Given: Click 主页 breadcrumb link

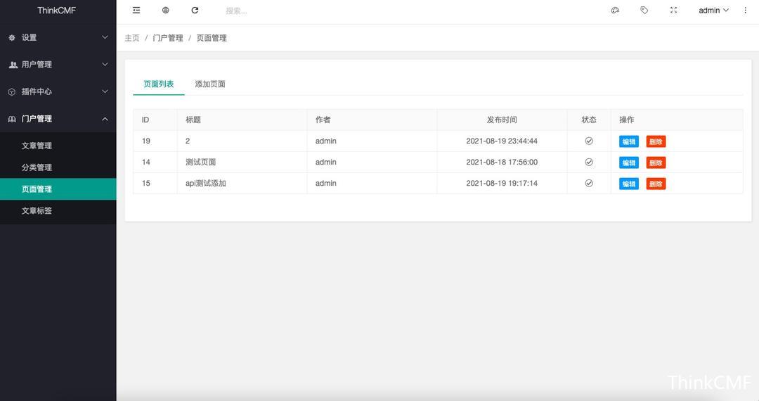Looking at the screenshot, I should coord(132,38).
